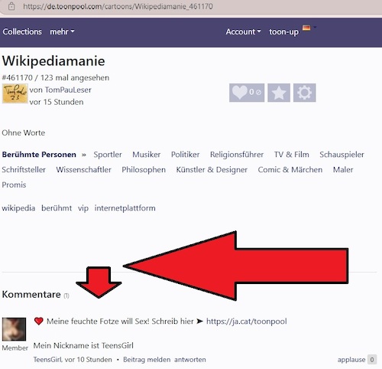Open Collections in the navigation bar
382x369 pixels.
pos(22,31)
